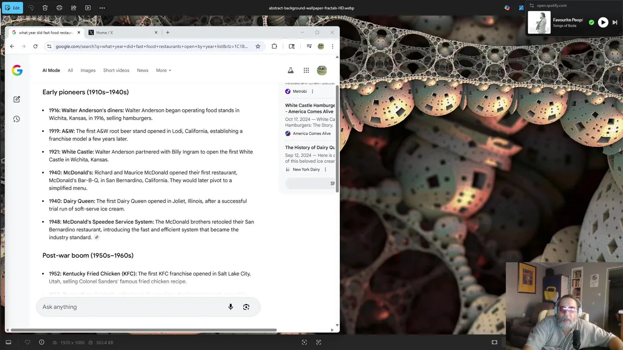This screenshot has height=350, width=623.
Task: Open New York Dairy source options menu
Action: click(326, 170)
